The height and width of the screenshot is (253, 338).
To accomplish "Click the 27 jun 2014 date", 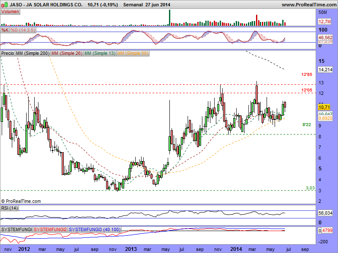I will tap(158, 5).
